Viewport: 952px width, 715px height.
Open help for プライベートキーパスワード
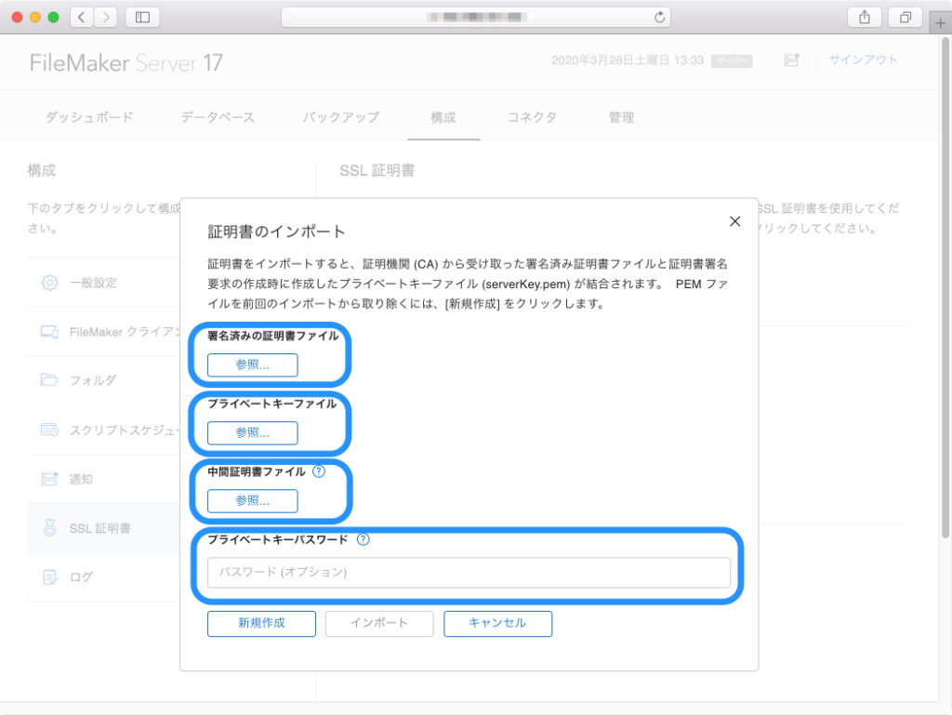364,539
